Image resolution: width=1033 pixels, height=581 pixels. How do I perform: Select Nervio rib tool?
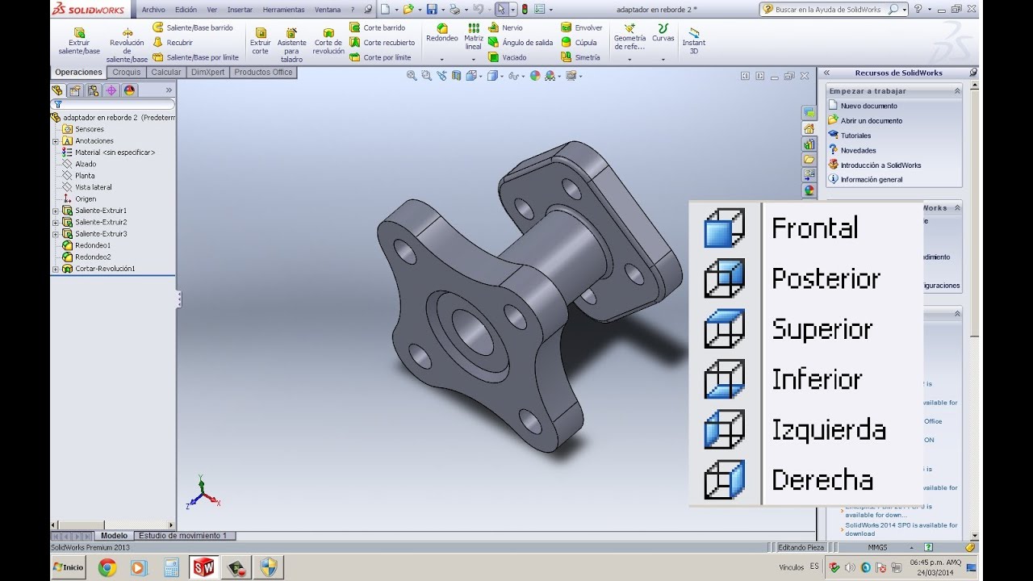coord(506,27)
